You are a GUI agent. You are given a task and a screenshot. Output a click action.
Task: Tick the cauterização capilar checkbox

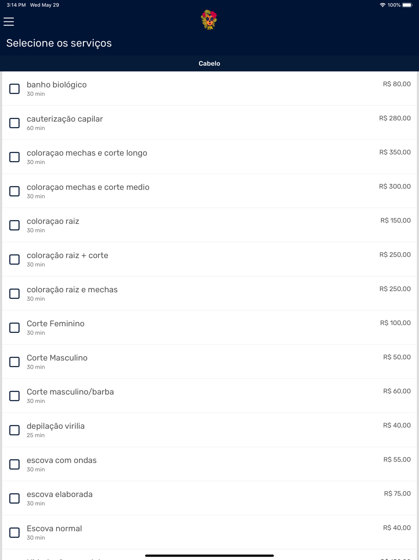tap(15, 123)
